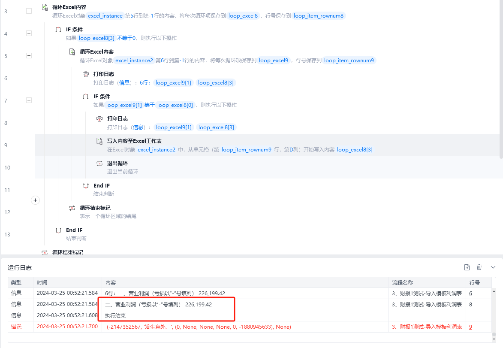Collapse the line 5 Excel loop block

tap(29, 55)
